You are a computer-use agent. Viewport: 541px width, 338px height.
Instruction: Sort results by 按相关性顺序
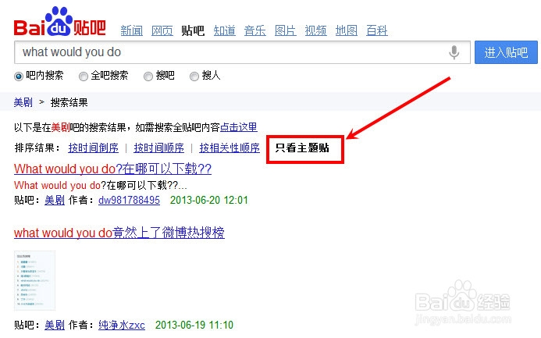[x=230, y=148]
